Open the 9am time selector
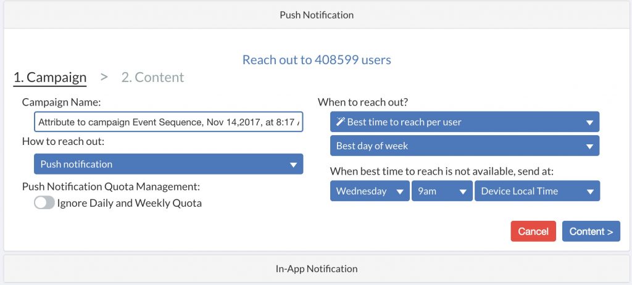Image resolution: width=632 pixels, height=285 pixels. 441,191
